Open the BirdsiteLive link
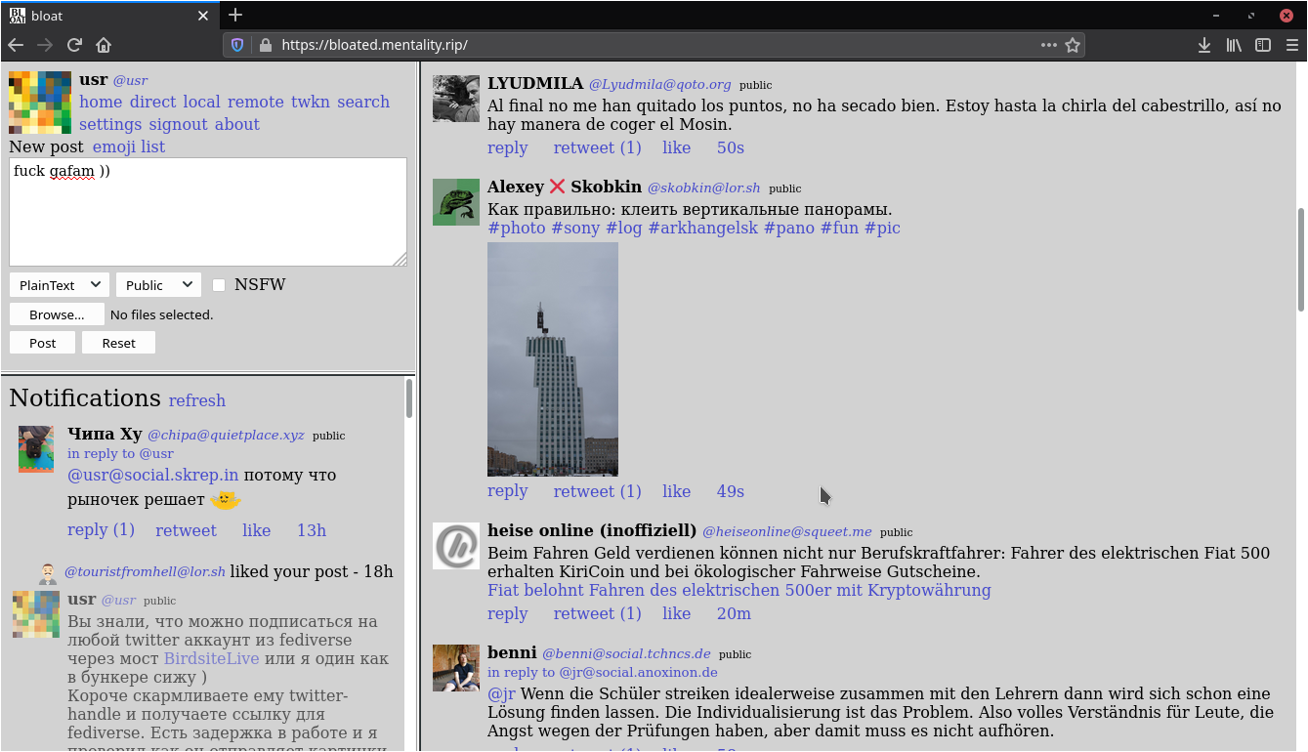Image resolution: width=1308 pixels, height=752 pixels. [211, 658]
